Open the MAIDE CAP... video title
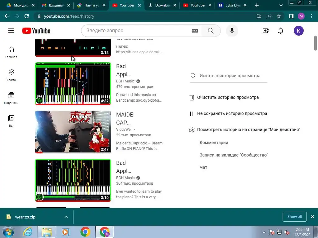This screenshot has height=238, width=318. (x=125, y=119)
